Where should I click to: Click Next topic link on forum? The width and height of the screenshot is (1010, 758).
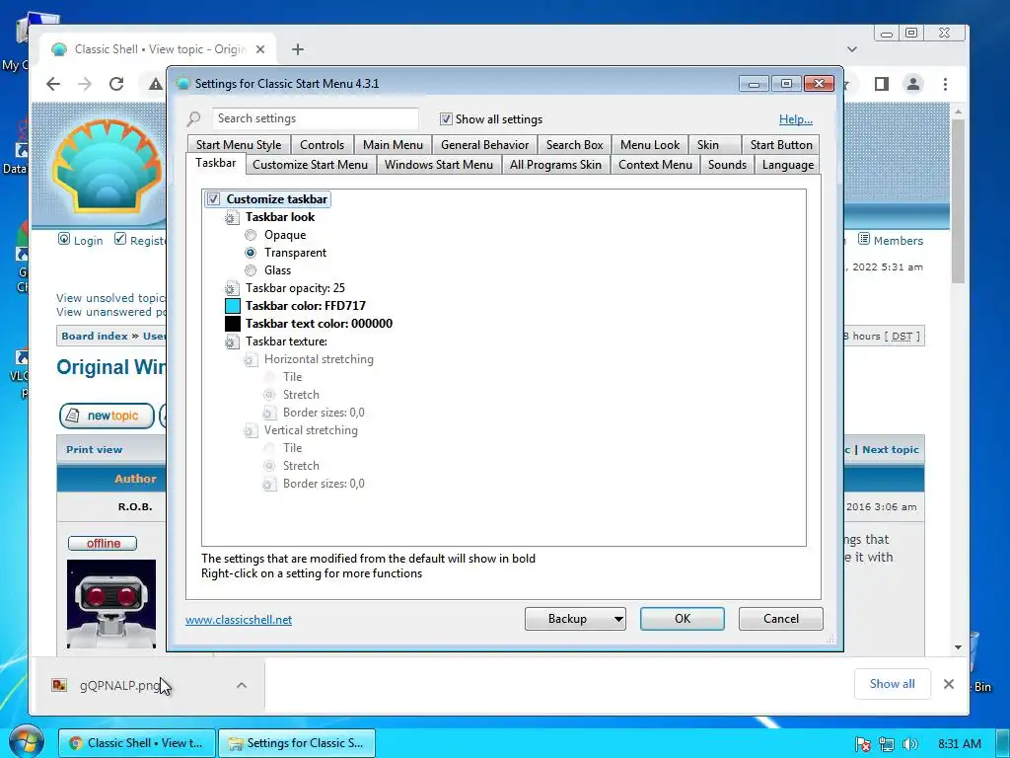point(891,450)
